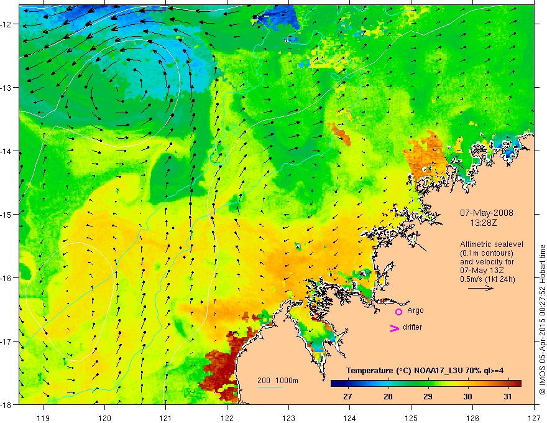This screenshot has height=423, width=547.
Task: Click latitude axis label -18
Action: [6, 405]
